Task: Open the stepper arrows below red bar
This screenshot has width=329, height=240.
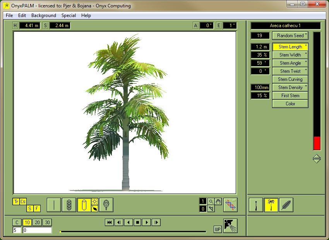Action: click(317, 159)
